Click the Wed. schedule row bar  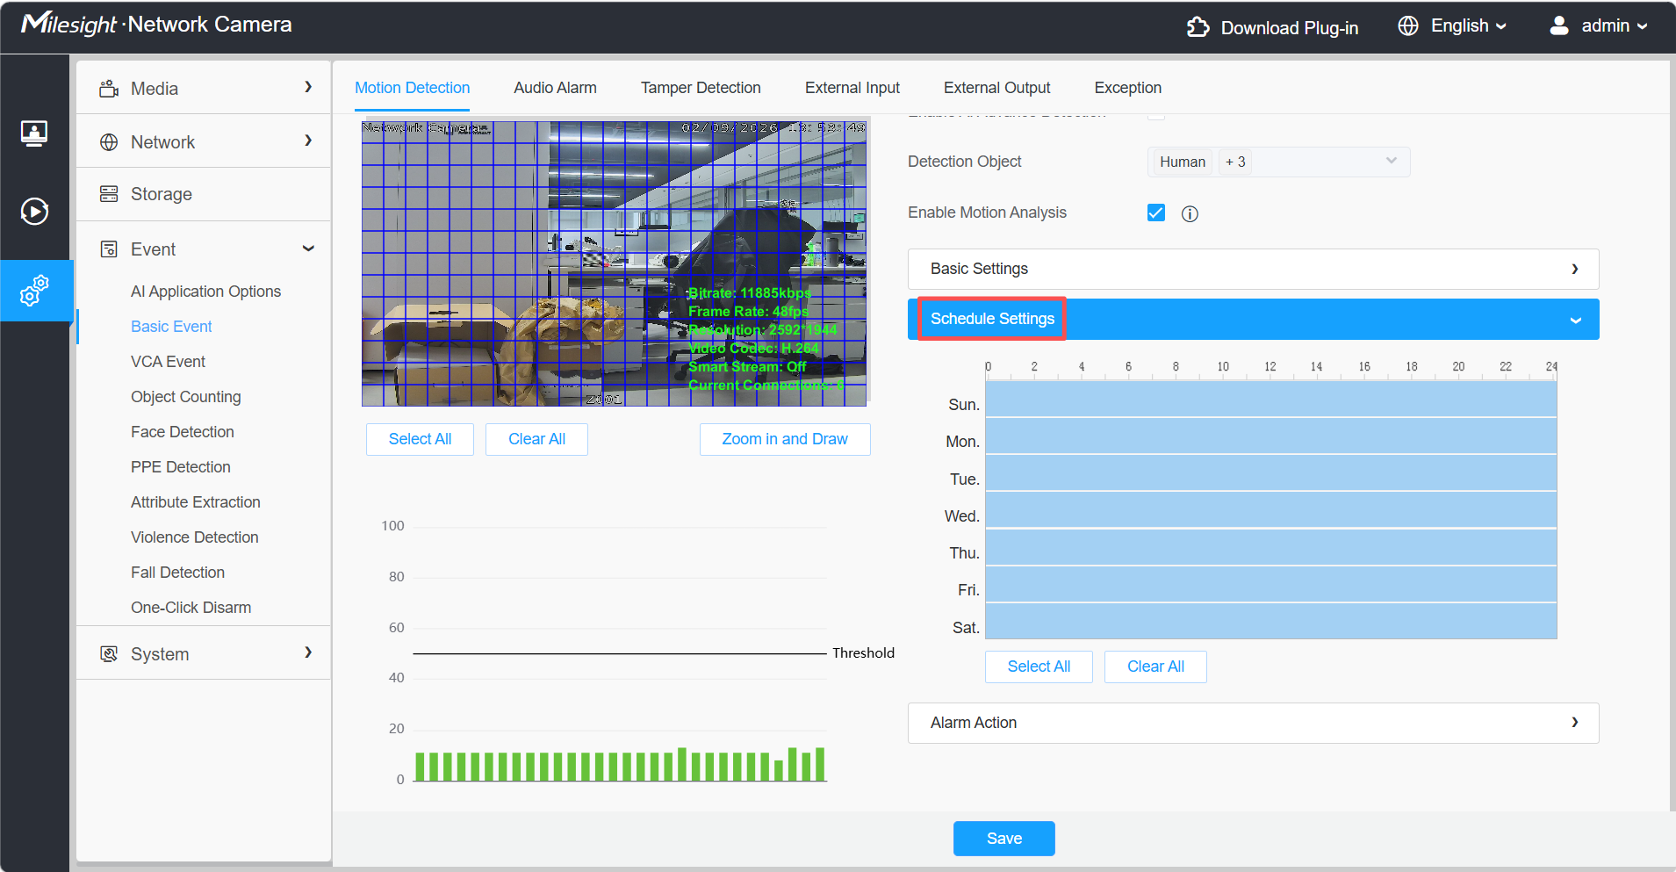click(1270, 509)
